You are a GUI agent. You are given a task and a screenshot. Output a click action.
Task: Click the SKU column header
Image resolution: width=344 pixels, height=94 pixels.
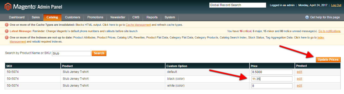coord(33,66)
